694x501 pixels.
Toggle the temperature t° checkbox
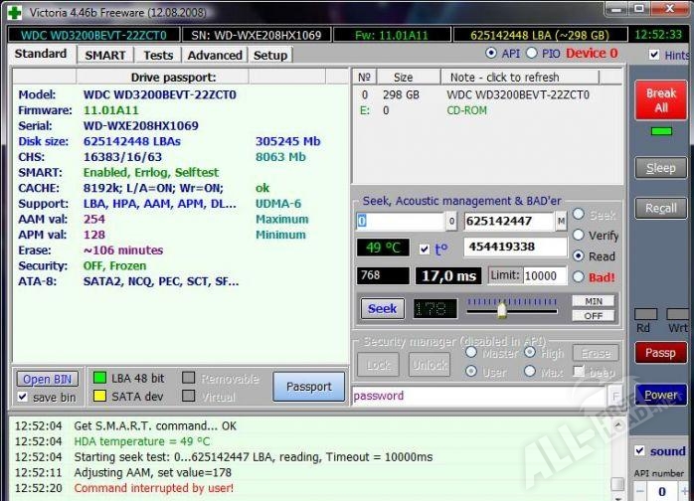tap(425, 249)
